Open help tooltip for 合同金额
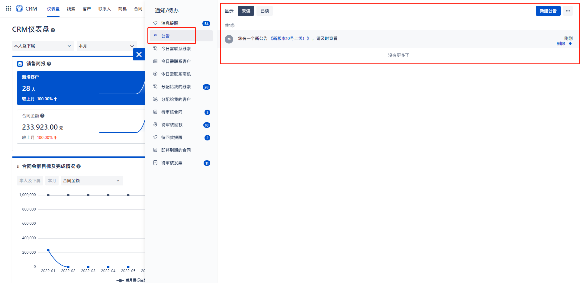 [x=42, y=116]
